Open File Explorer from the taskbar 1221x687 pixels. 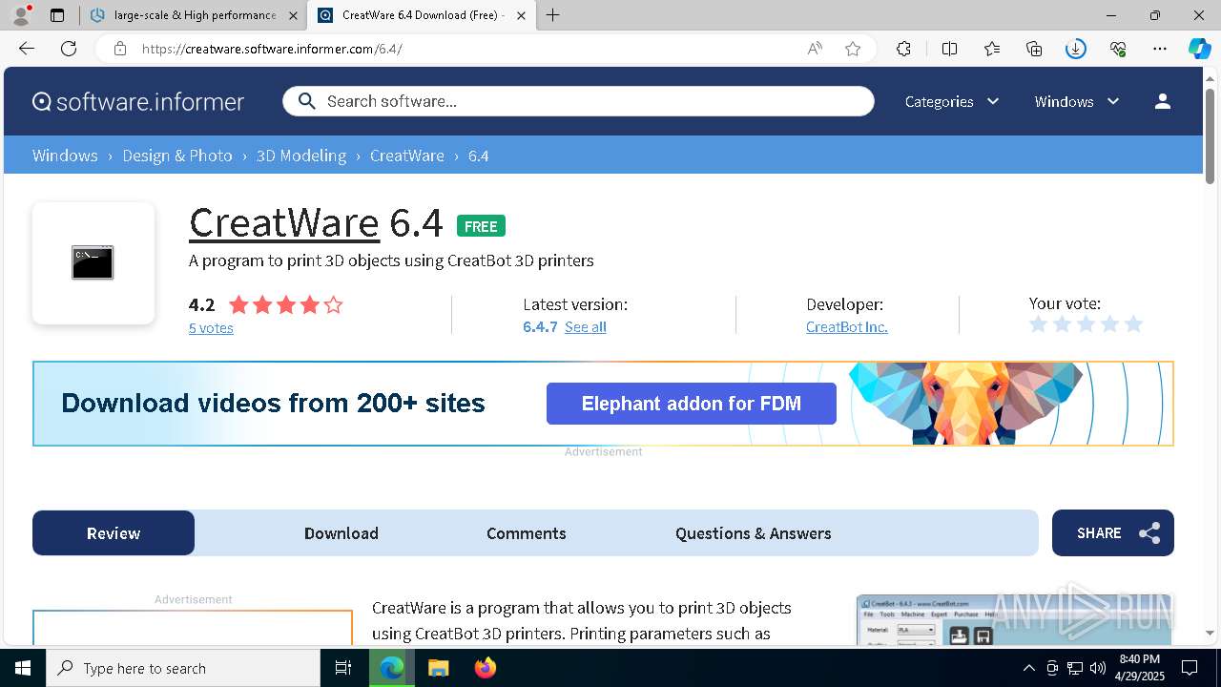[438, 668]
